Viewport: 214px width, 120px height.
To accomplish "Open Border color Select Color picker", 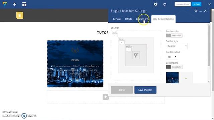I will 177,35.
